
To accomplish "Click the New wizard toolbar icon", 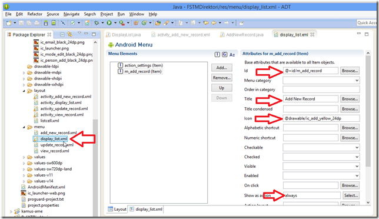I will tap(9, 23).
